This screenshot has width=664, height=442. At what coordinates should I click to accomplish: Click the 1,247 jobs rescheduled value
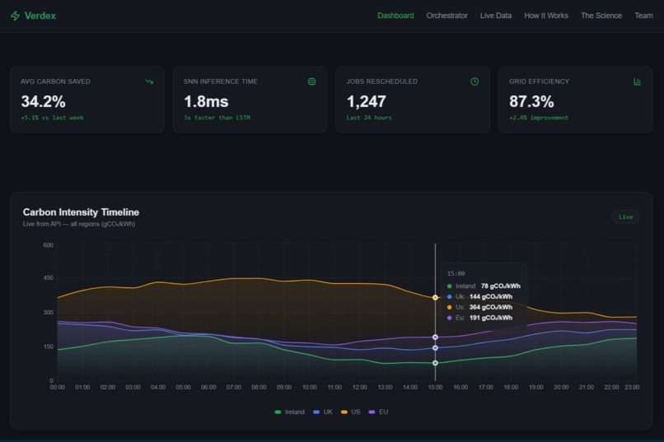click(367, 101)
